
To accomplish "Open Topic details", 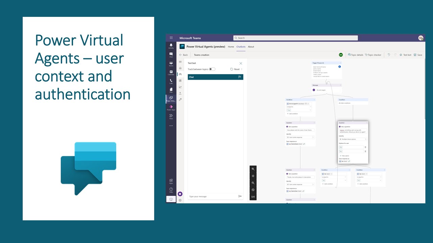I will tap(356, 55).
